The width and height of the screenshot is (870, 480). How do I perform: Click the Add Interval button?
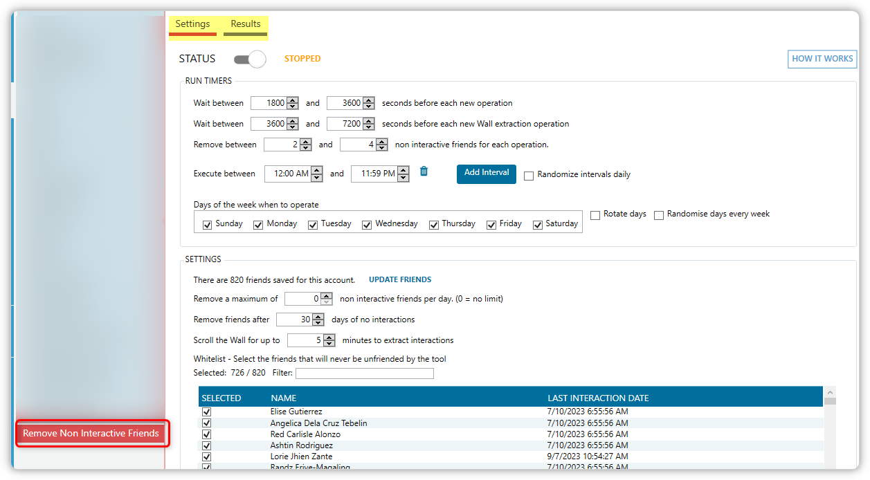[486, 173]
